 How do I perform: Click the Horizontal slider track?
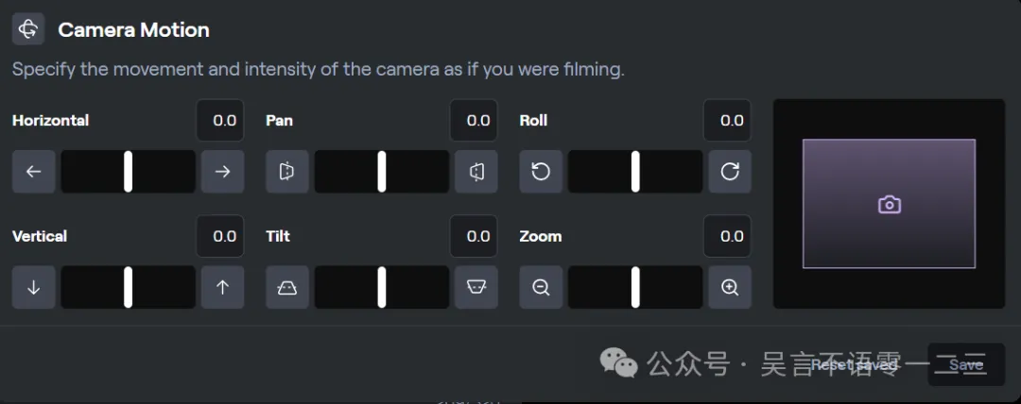pyautogui.click(x=129, y=172)
